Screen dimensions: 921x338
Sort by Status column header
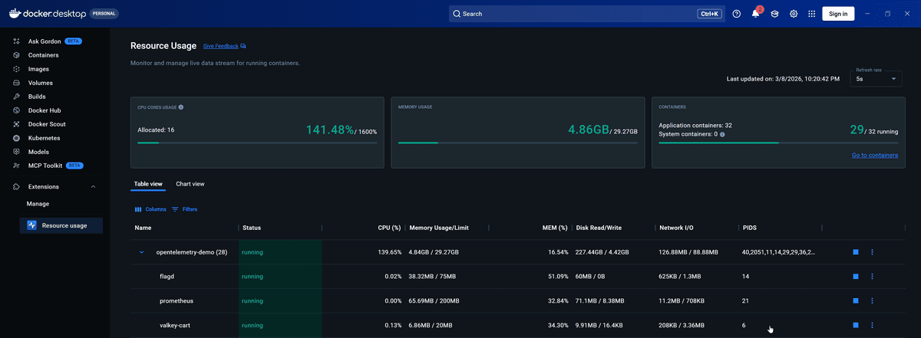tap(252, 228)
